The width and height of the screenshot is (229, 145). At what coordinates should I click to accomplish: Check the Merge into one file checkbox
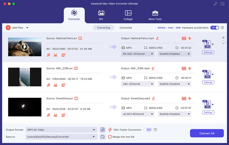(110, 137)
